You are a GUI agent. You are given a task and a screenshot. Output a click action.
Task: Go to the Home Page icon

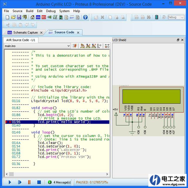[x=32, y=17]
